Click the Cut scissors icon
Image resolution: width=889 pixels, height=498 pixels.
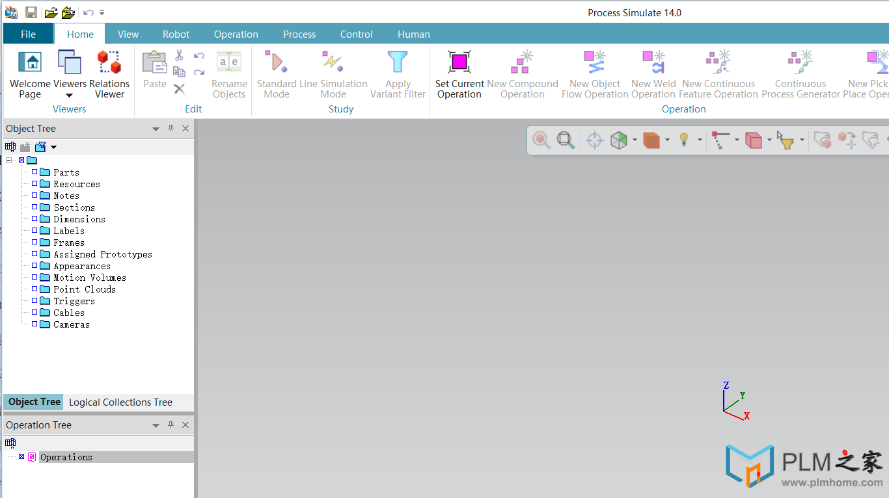click(x=179, y=56)
